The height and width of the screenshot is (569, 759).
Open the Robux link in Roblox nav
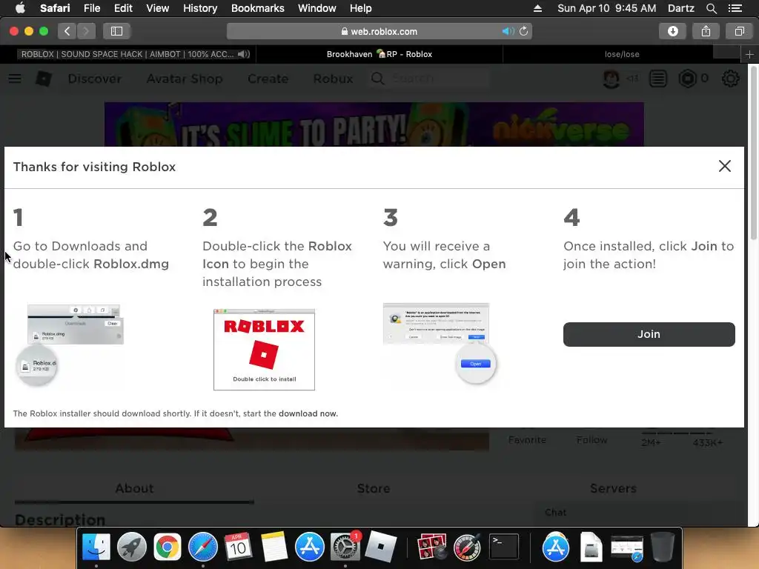[x=333, y=79]
